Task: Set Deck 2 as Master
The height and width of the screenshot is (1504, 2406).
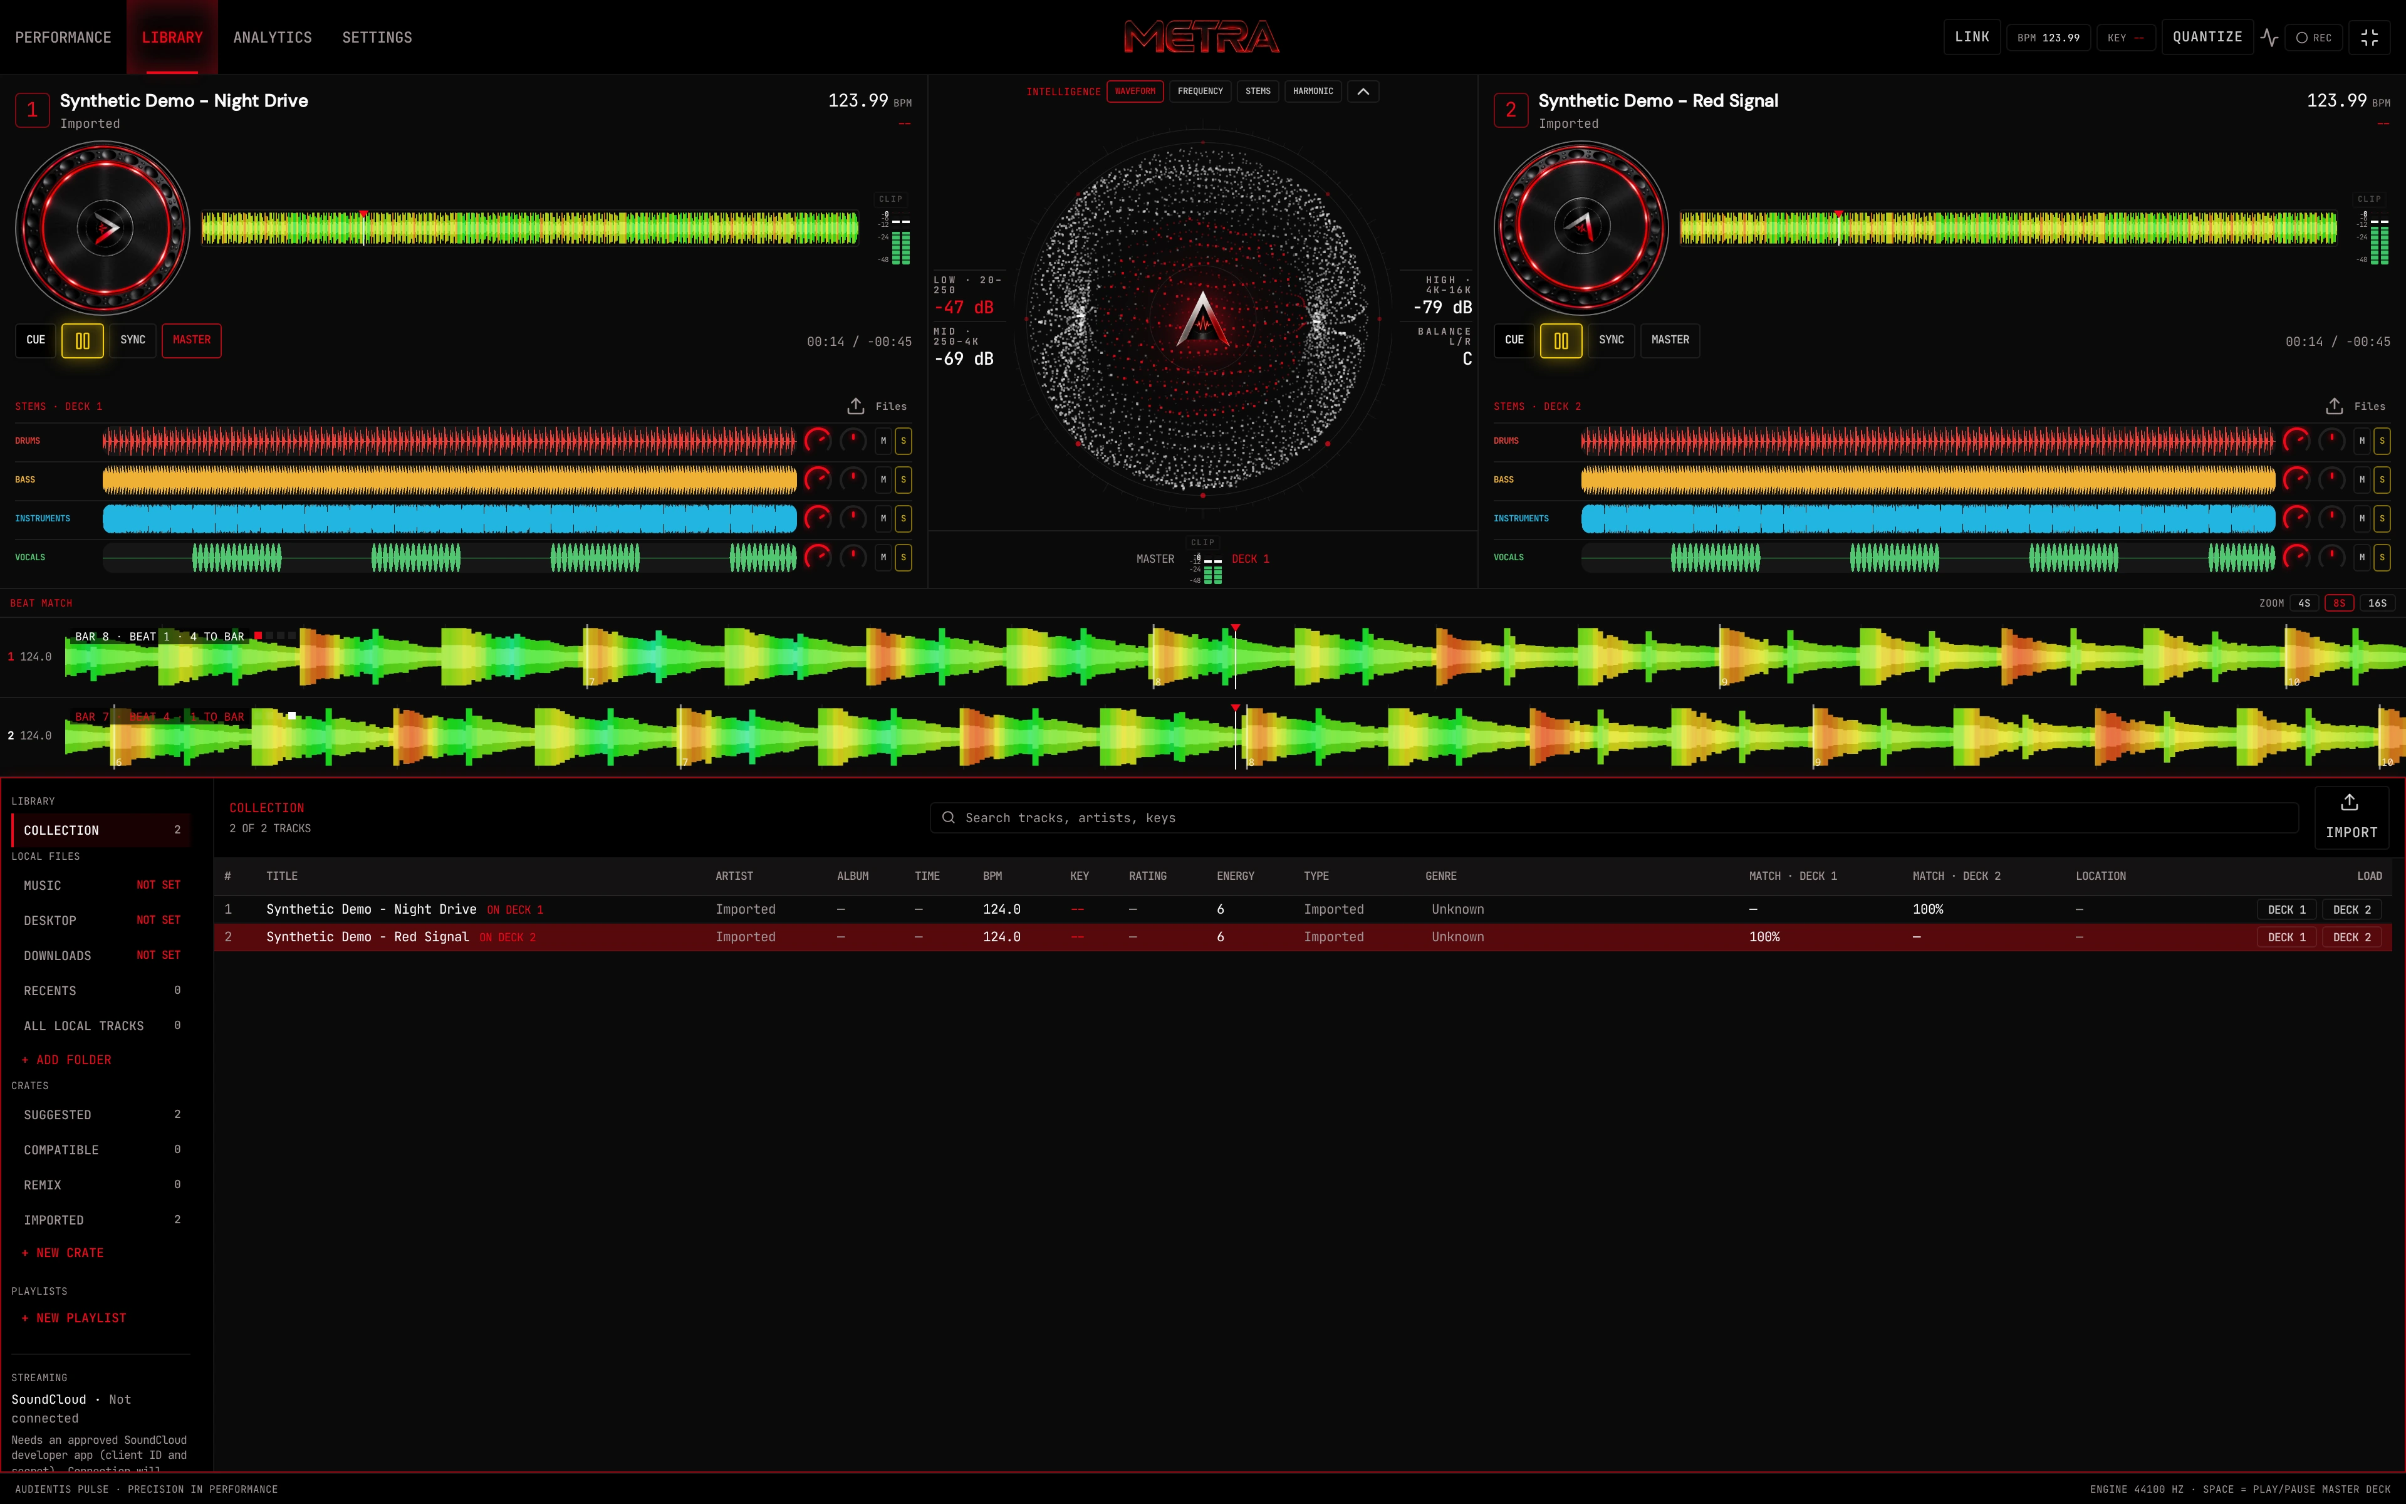Action: (x=1669, y=340)
